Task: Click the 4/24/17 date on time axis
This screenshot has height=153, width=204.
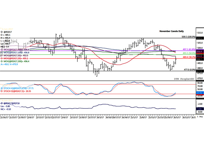Action: [x=126, y=117]
